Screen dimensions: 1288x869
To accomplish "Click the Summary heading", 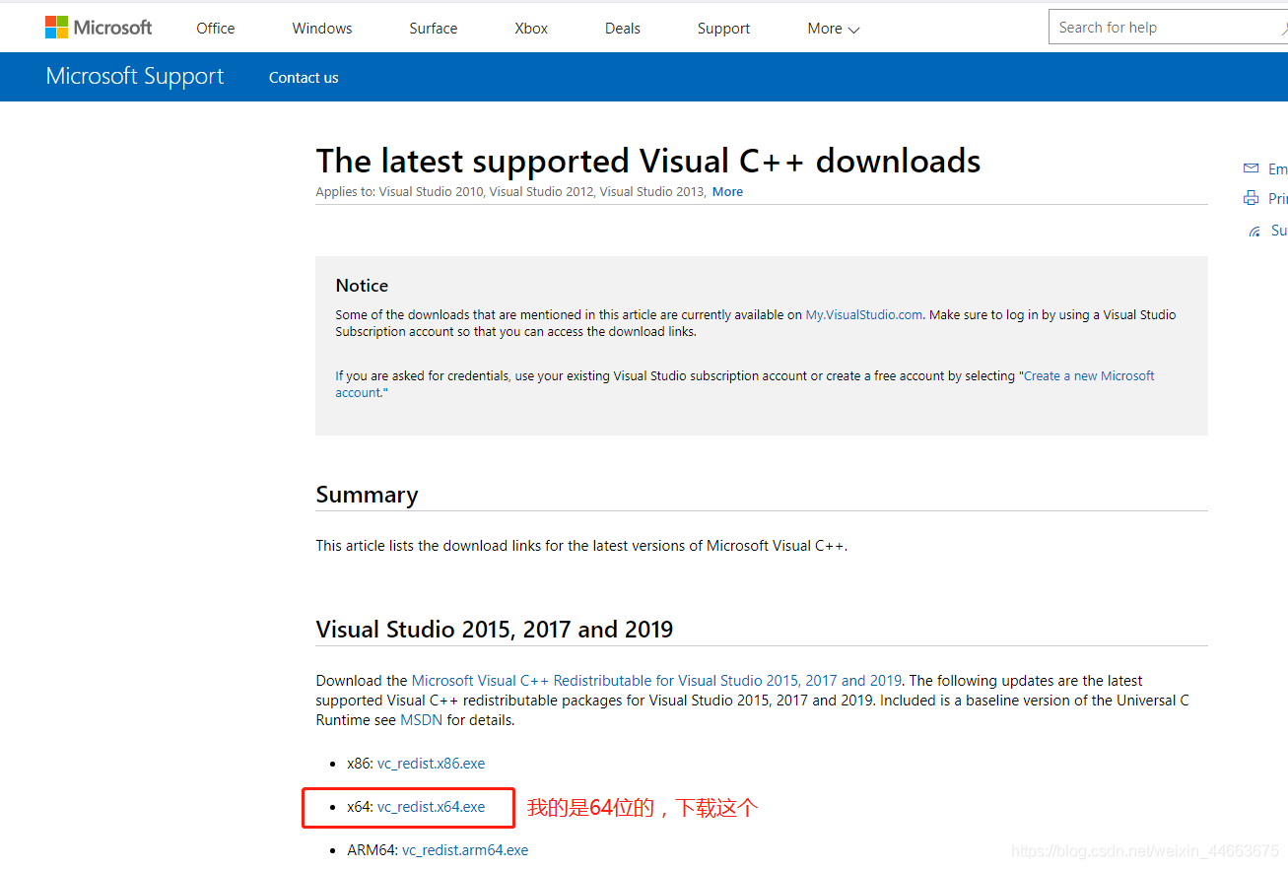I will [367, 495].
